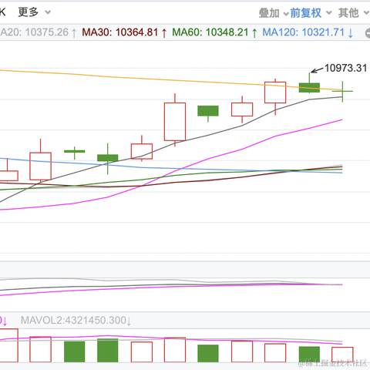The image size is (370, 370).
Task: Click the rightmost red hollow volume bar
Action: [x=342, y=355]
